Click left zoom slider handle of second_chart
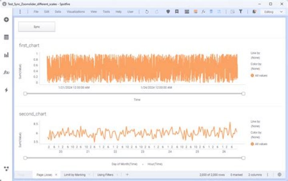 [x=25, y=158]
